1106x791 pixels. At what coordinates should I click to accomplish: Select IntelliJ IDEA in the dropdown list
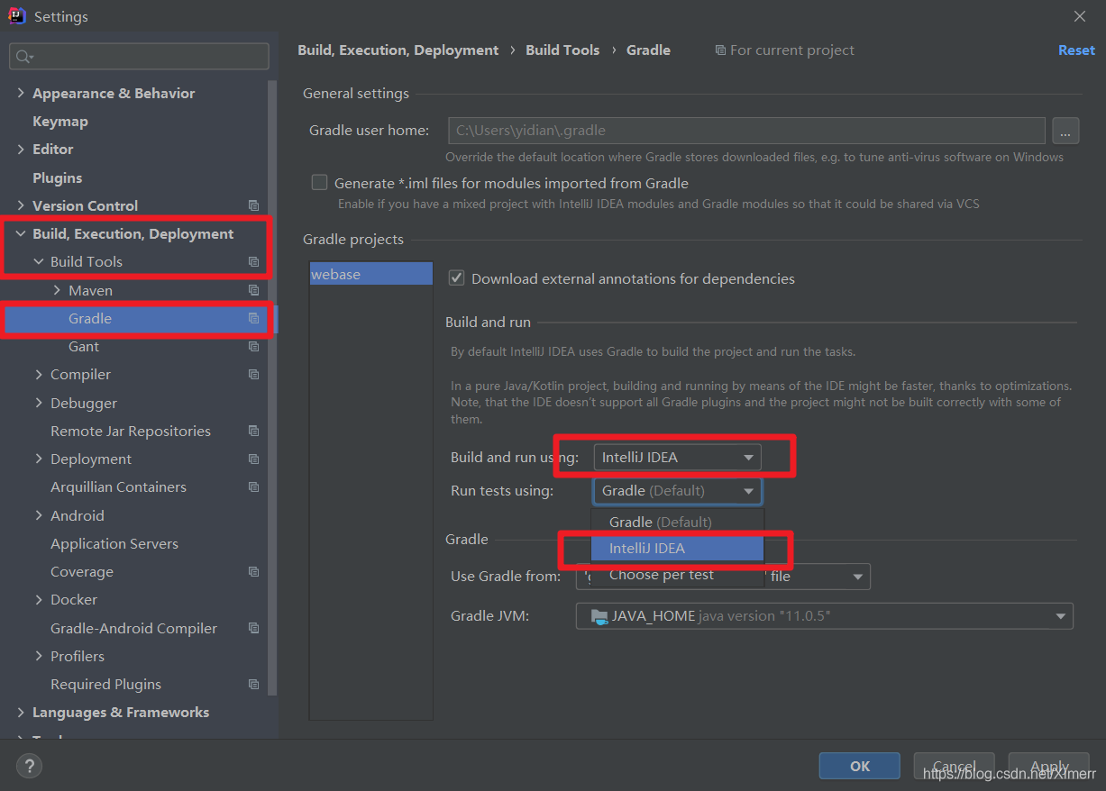click(x=677, y=548)
